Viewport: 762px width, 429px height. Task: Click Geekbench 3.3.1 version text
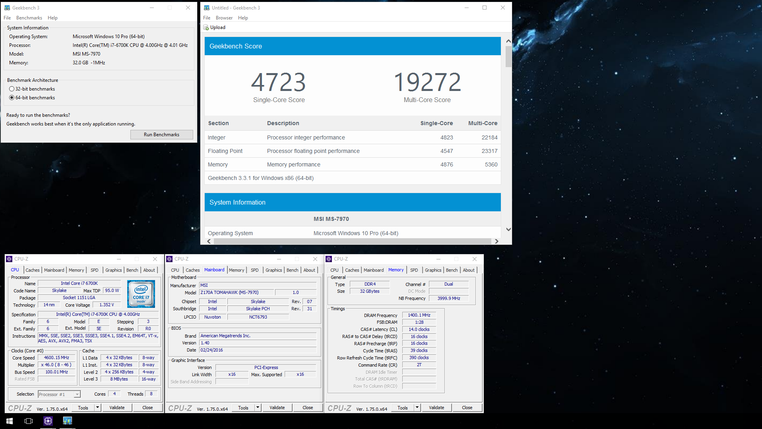click(261, 178)
